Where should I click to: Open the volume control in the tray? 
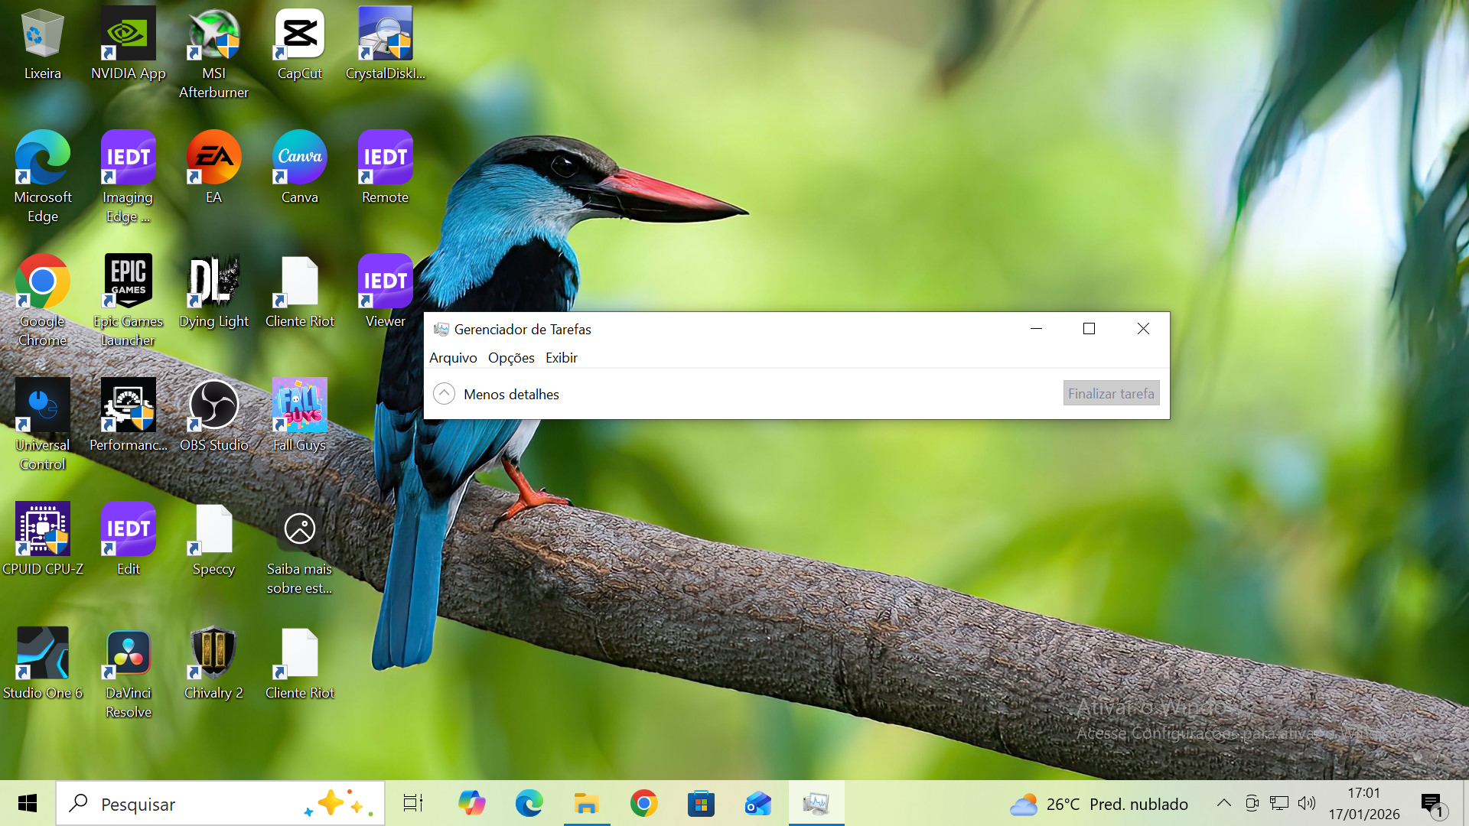(x=1307, y=803)
